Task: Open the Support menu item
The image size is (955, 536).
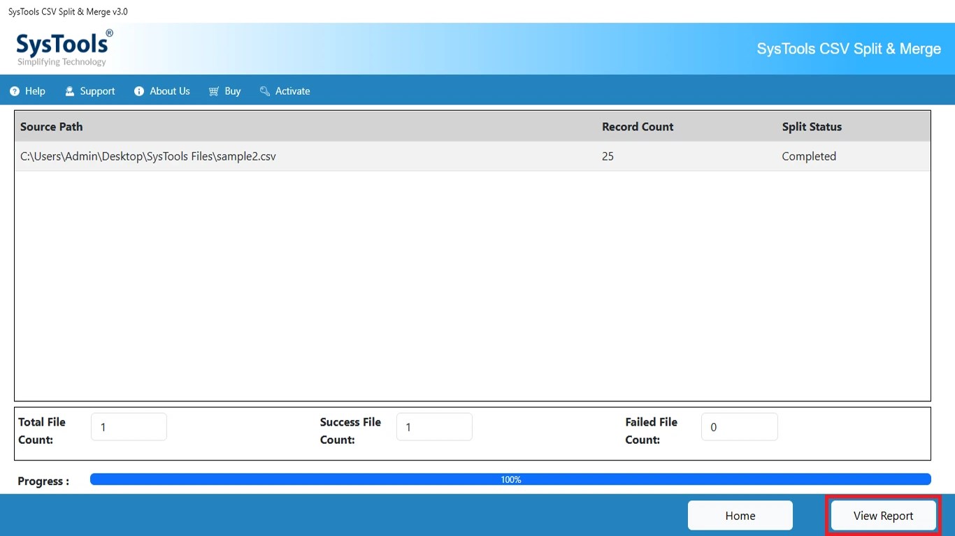Action: pos(89,91)
